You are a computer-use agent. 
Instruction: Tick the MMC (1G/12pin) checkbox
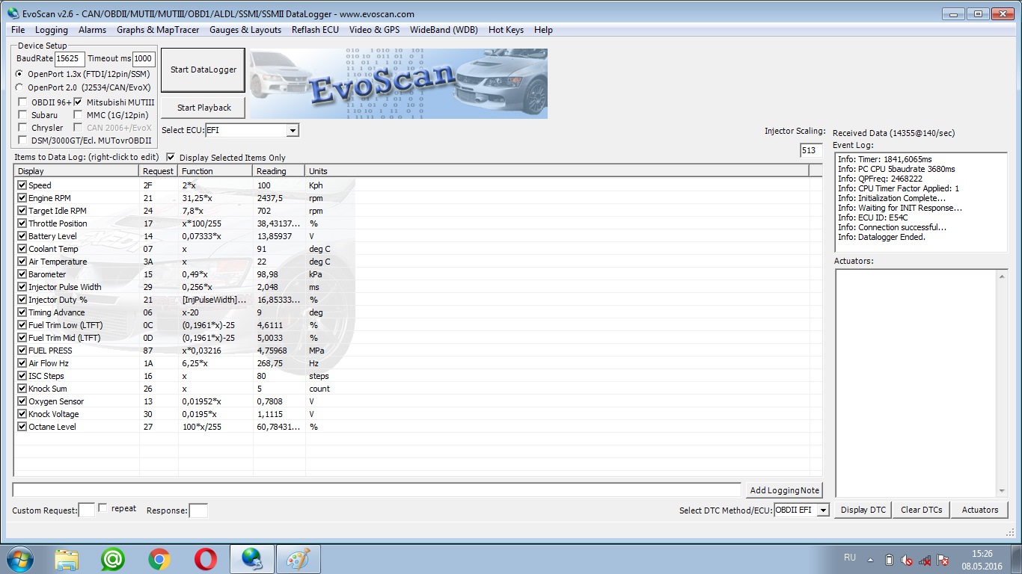tap(78, 115)
